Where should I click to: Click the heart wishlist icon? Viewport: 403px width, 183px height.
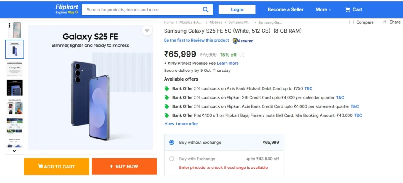[x=147, y=31]
